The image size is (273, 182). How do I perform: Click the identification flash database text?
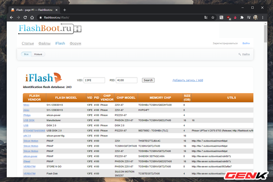click(47, 87)
